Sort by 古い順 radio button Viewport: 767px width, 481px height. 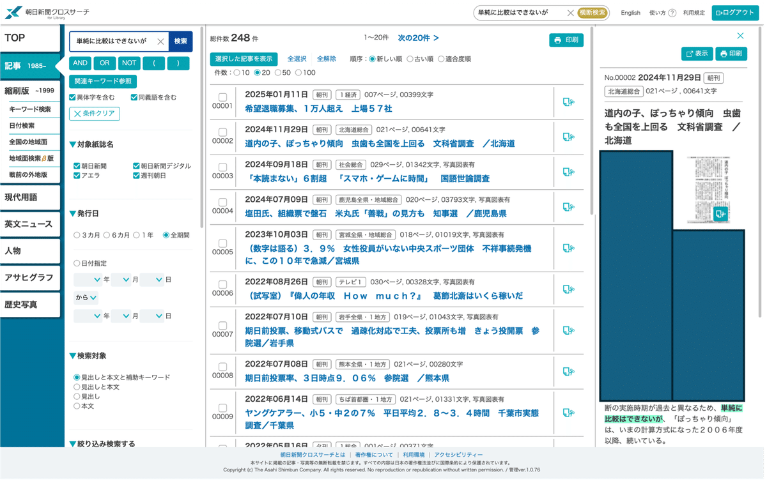pyautogui.click(x=410, y=59)
